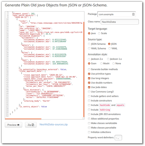This screenshot has width=145, height=146.
Task: Select Scala as target language
Action: [99, 34]
